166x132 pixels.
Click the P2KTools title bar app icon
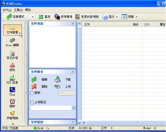3,3
